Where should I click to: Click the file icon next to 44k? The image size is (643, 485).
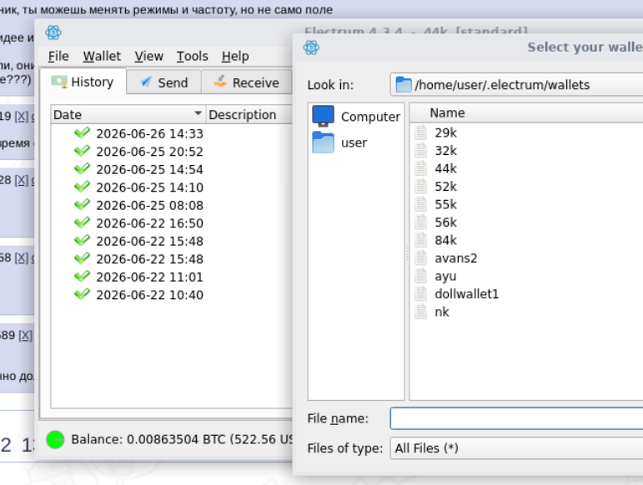(x=420, y=168)
